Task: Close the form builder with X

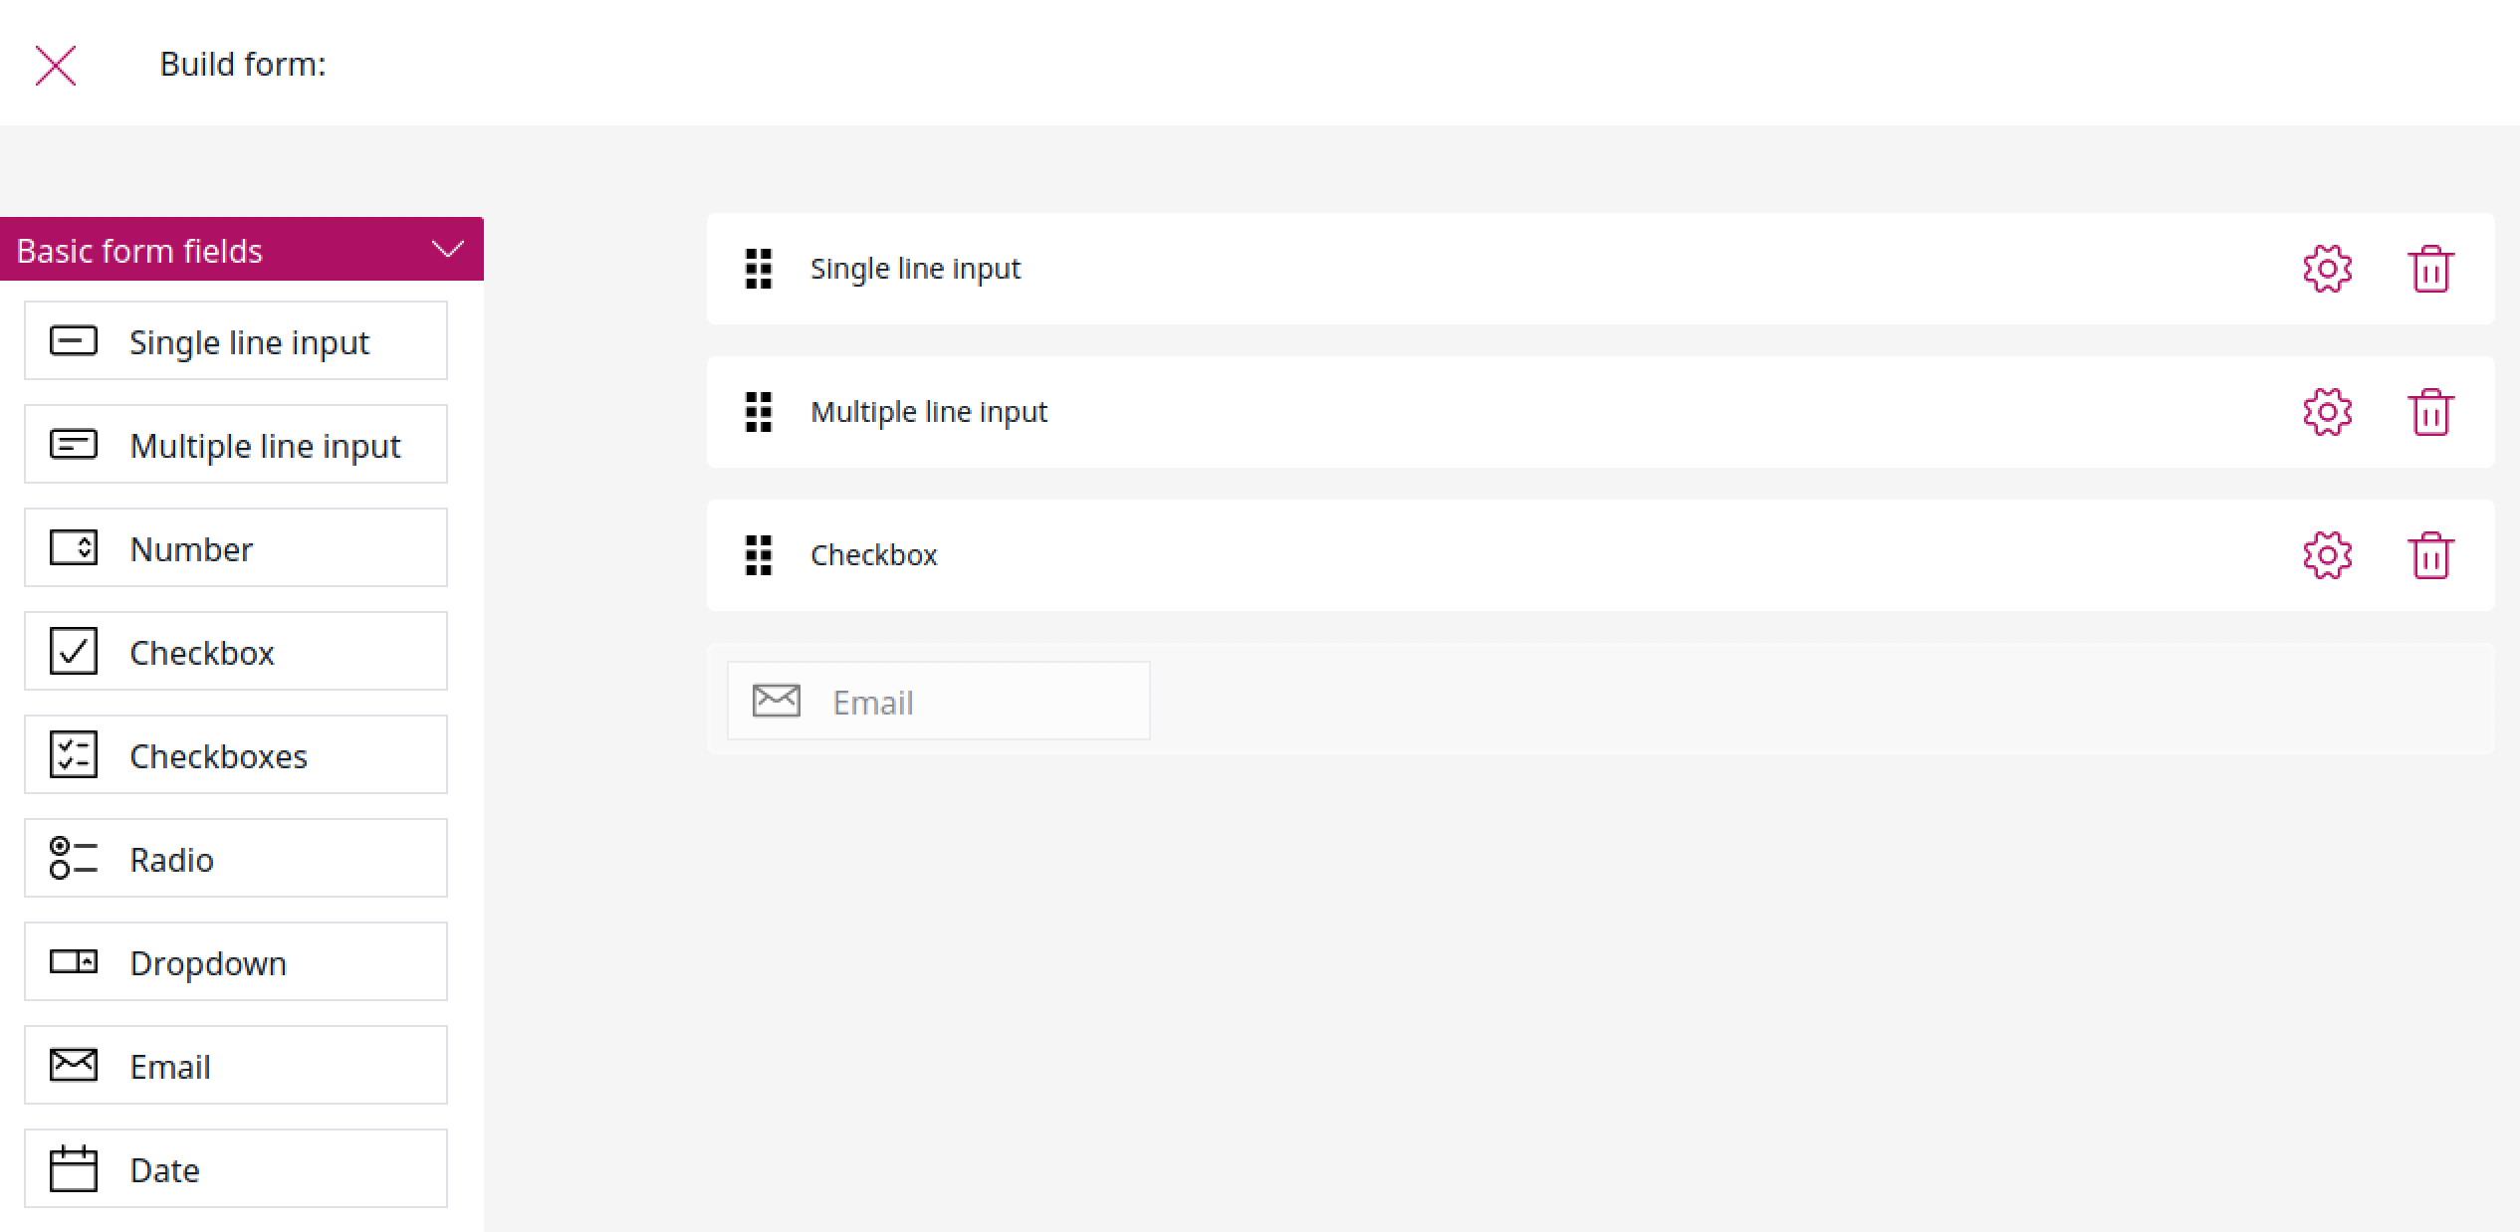Action: pos(56,66)
